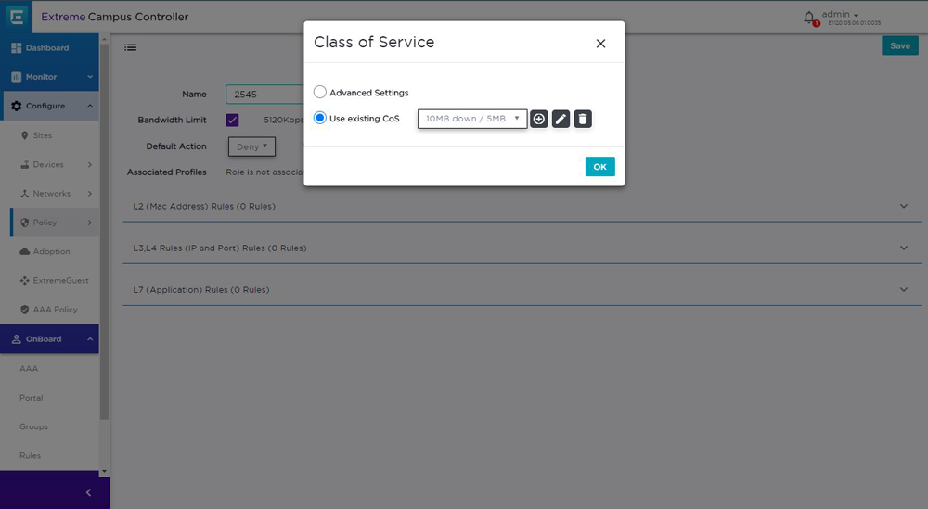The image size is (928, 509).
Task: Go to Sites in Configure menu
Action: (x=42, y=135)
